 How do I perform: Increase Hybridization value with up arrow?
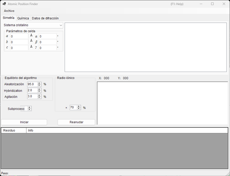[39, 90]
